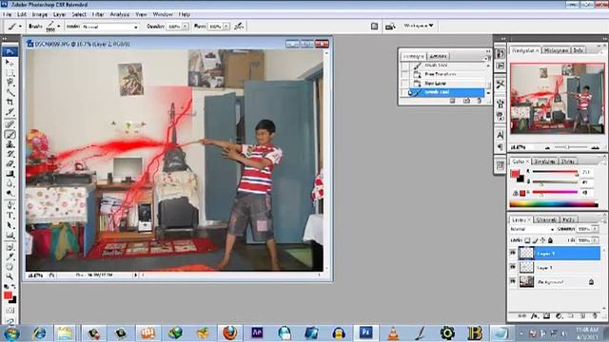Screen dimensions: 609x342
Task: Select the Eyedropper tool
Action: click(10, 256)
